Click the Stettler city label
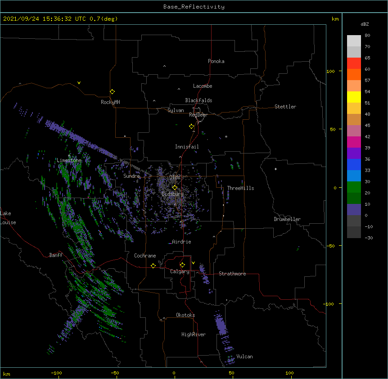 click(285, 107)
